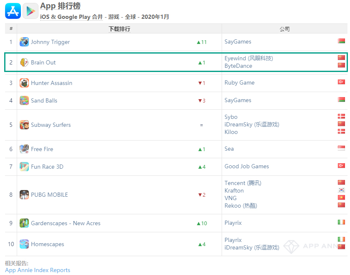350x275 pixels.
Task: Click the flag next to ByteDance
Action: tap(341, 65)
